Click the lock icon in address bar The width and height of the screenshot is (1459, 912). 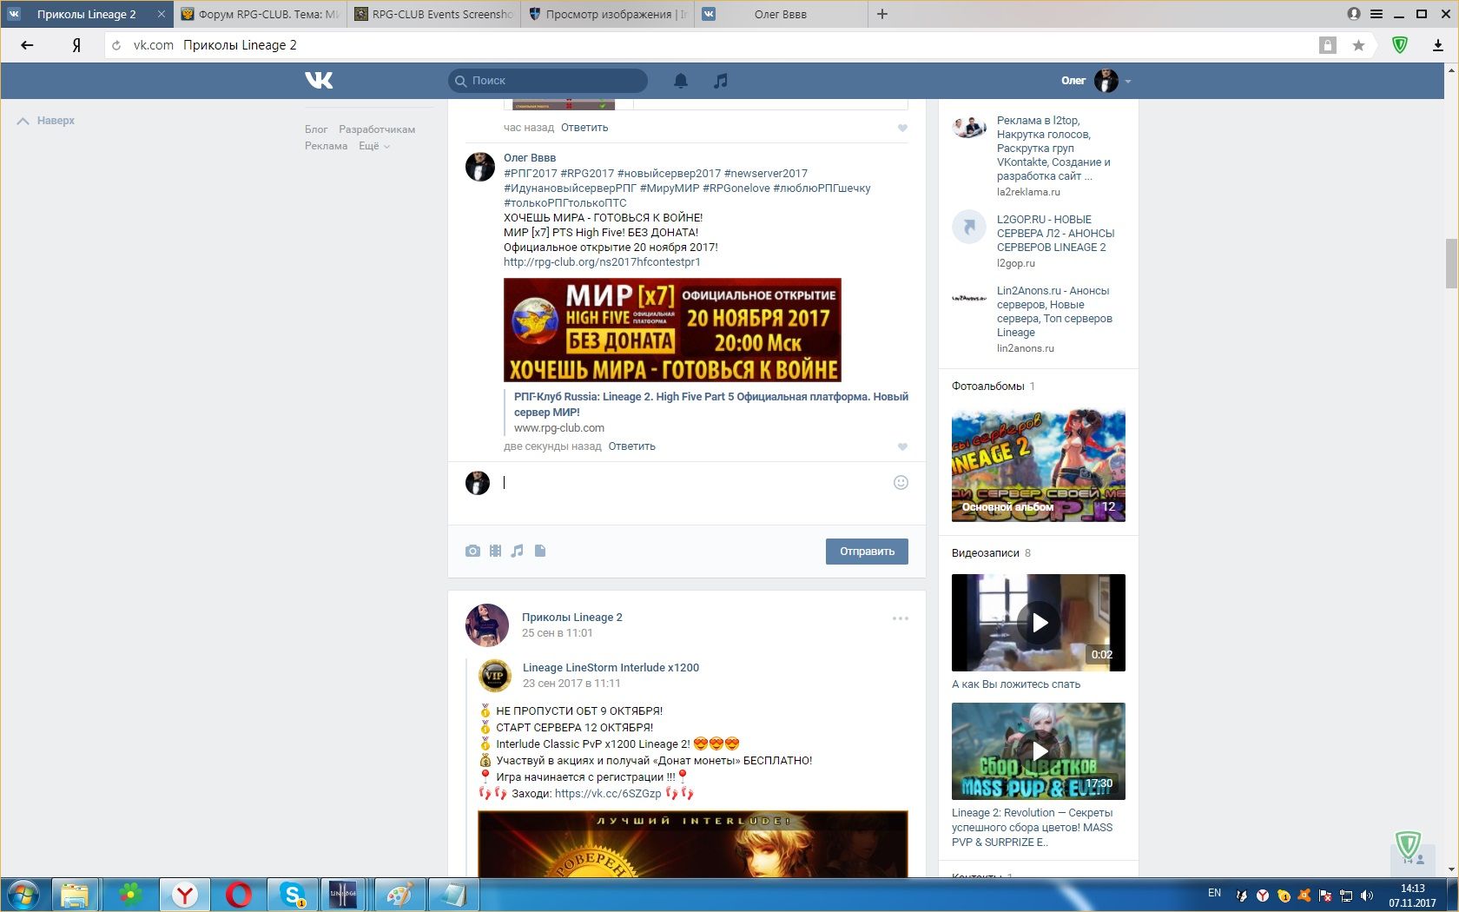coord(1327,45)
